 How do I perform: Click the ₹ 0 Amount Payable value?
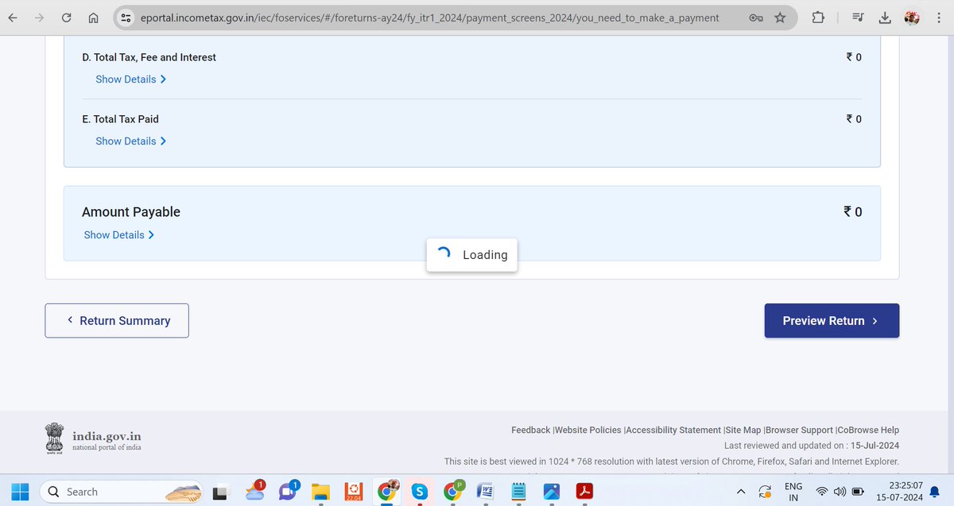[x=852, y=212]
